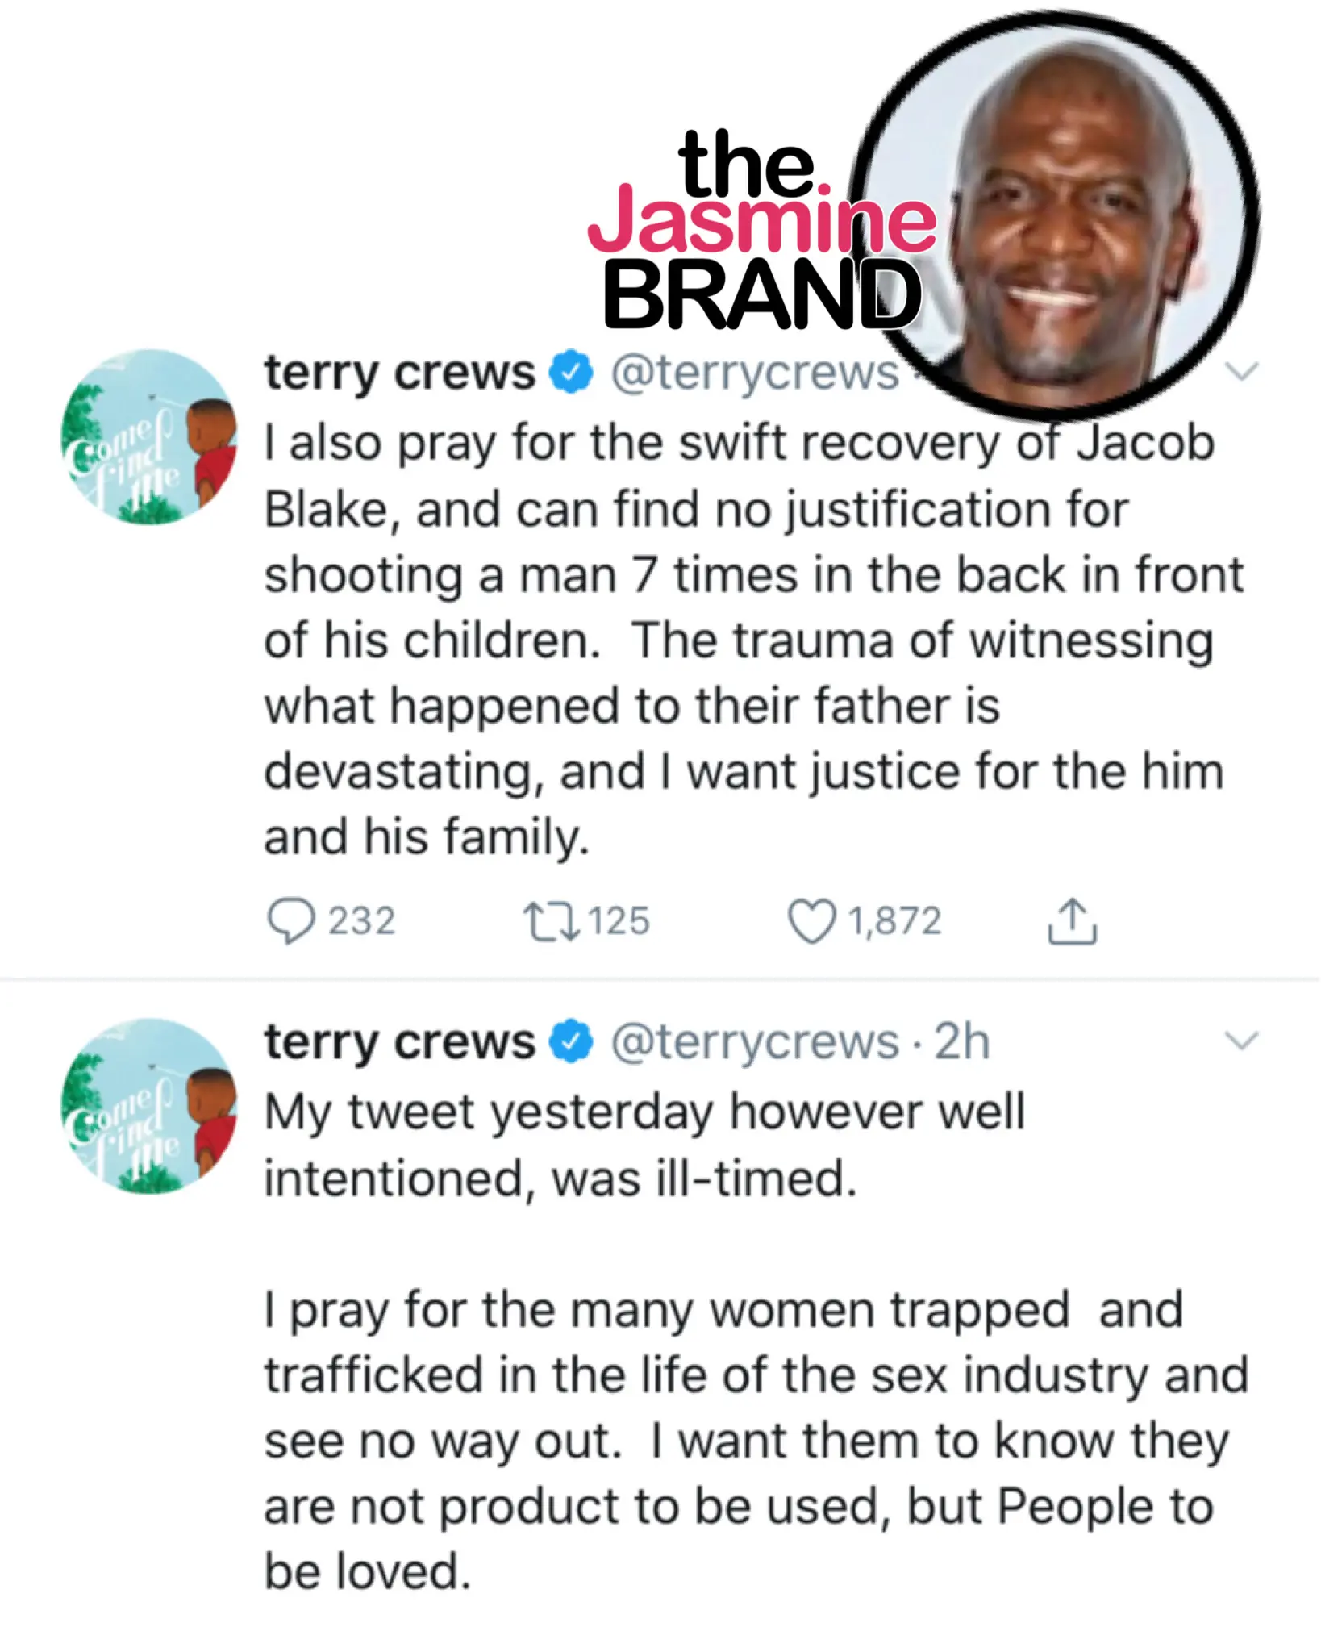
Task: Click the 2h timestamp on second tweet
Action: [x=961, y=1041]
